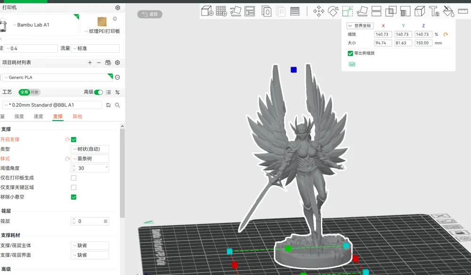Select the Lay on face tool
Screen dimensions: 471x275
362,11
